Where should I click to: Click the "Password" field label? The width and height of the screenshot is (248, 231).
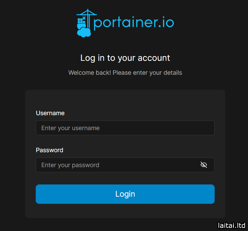click(x=49, y=150)
